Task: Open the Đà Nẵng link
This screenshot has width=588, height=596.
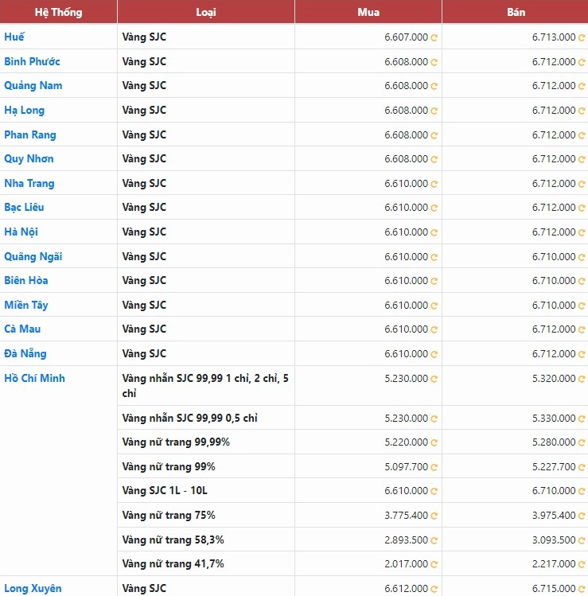Action: point(25,354)
